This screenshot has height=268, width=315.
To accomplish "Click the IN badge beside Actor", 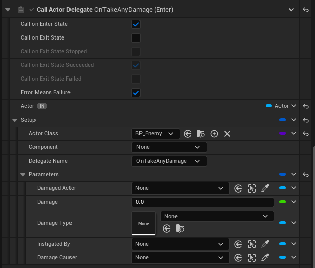I will [x=42, y=106].
